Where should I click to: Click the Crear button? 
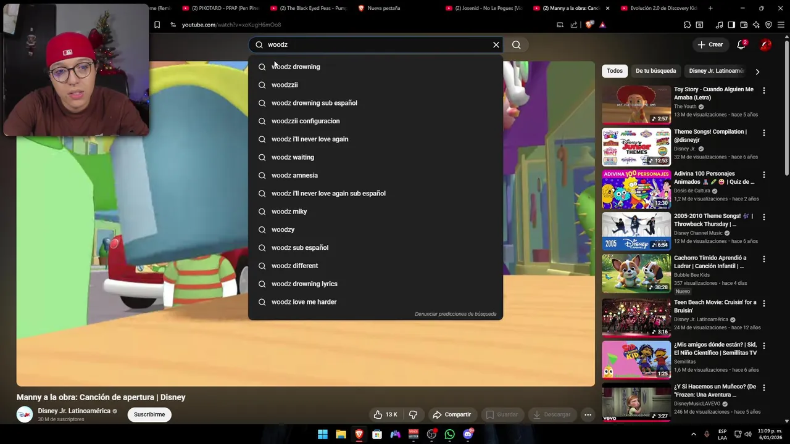click(x=710, y=44)
